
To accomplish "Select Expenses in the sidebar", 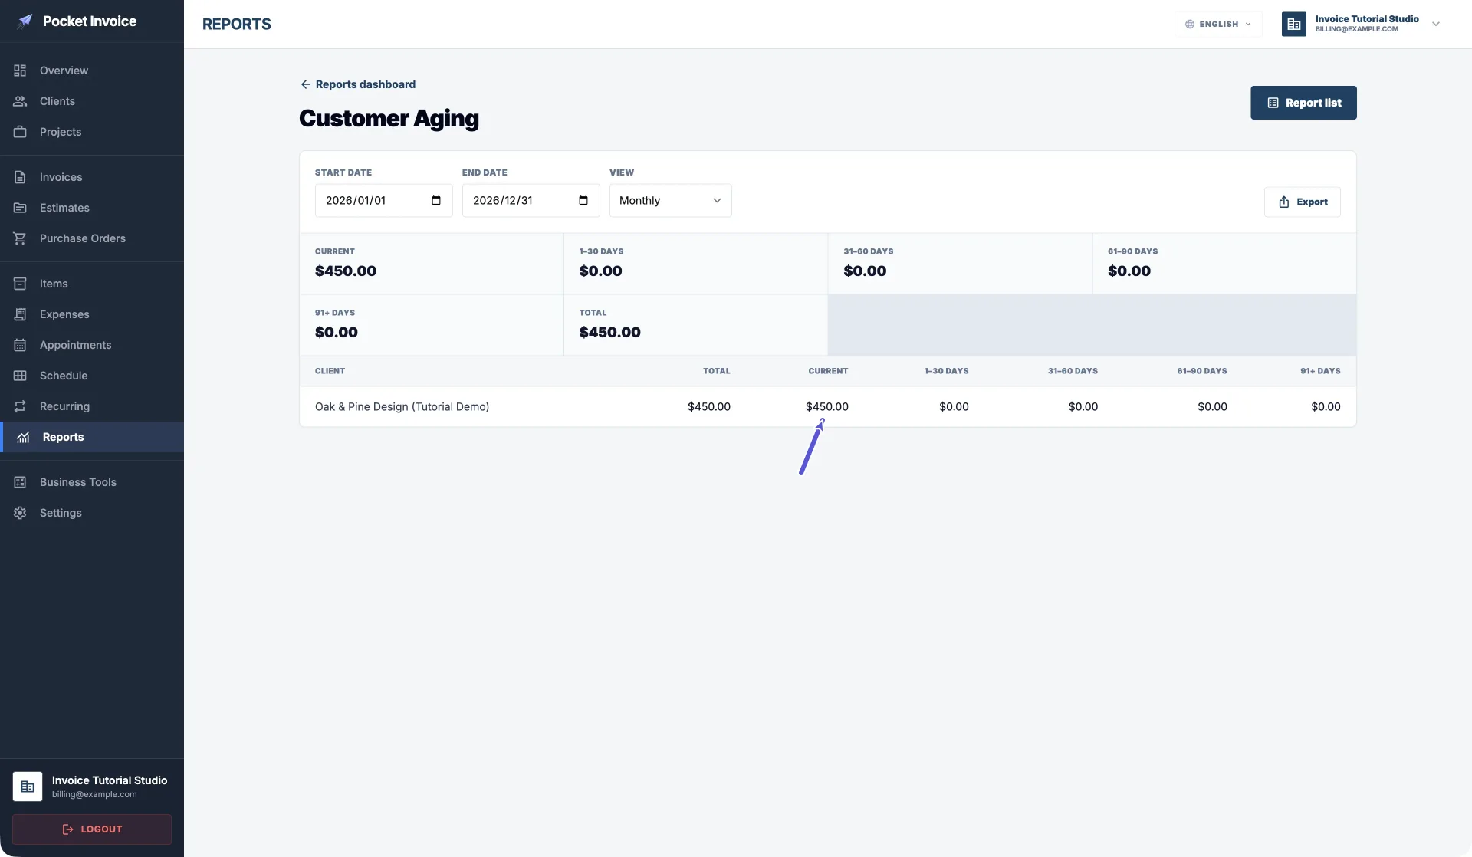I will (92, 314).
